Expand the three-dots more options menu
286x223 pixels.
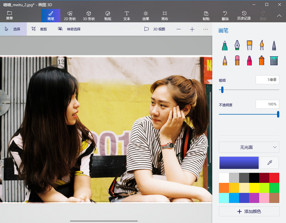pos(206,29)
